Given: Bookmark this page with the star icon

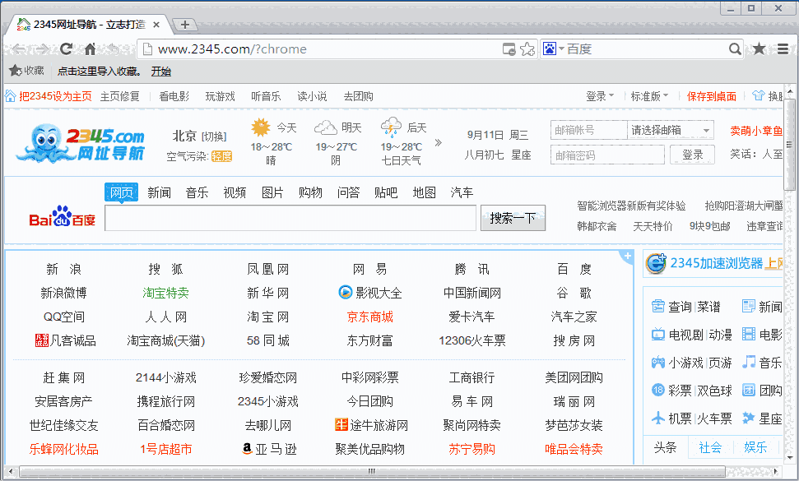Looking at the screenshot, I should [527, 49].
